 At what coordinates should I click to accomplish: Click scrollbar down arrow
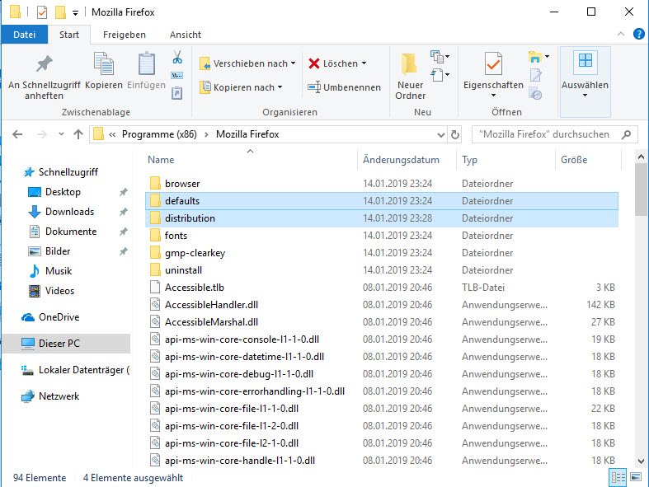pos(641,461)
